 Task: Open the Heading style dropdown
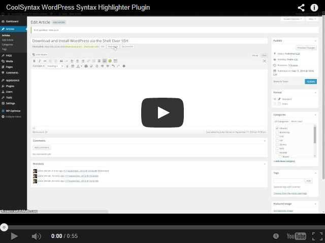(x=55, y=66)
